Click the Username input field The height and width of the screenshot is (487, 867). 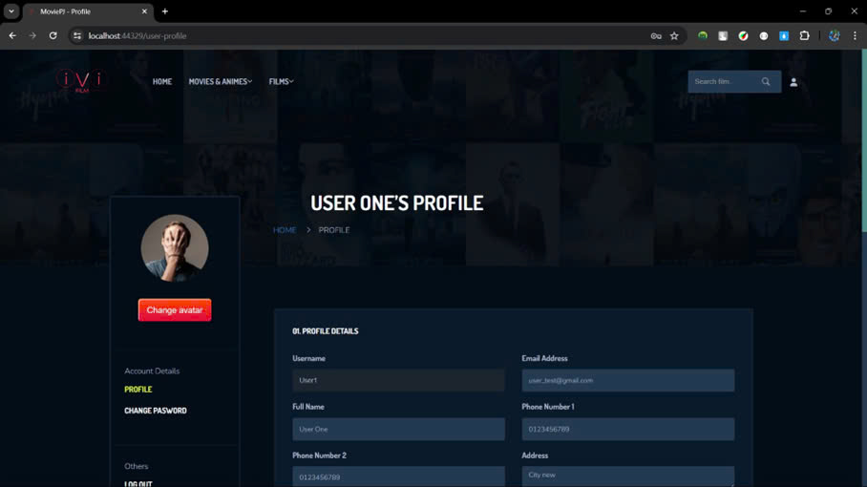[x=398, y=380]
